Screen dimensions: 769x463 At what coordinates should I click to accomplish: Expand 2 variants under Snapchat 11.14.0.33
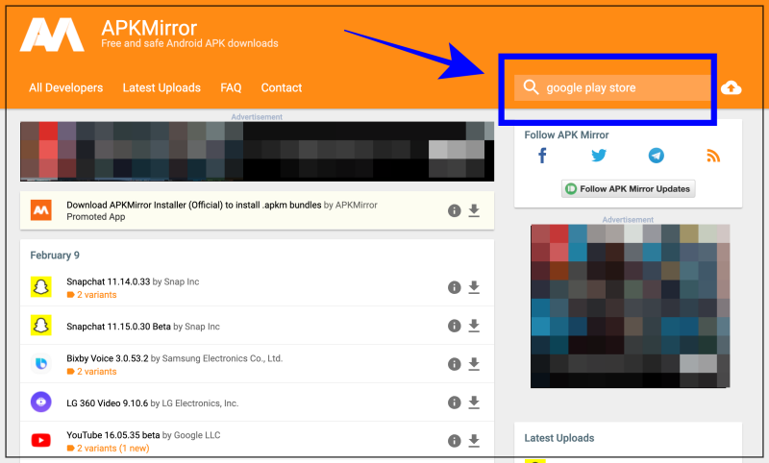coord(91,295)
